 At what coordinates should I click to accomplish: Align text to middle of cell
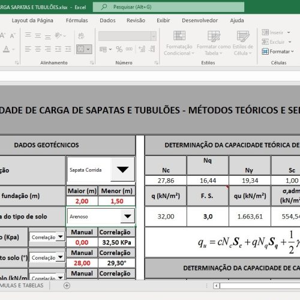[38, 35]
